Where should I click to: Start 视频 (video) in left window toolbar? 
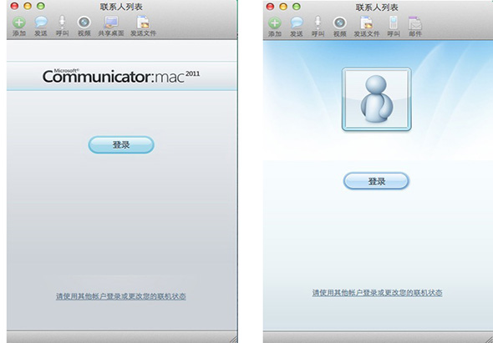click(x=84, y=26)
